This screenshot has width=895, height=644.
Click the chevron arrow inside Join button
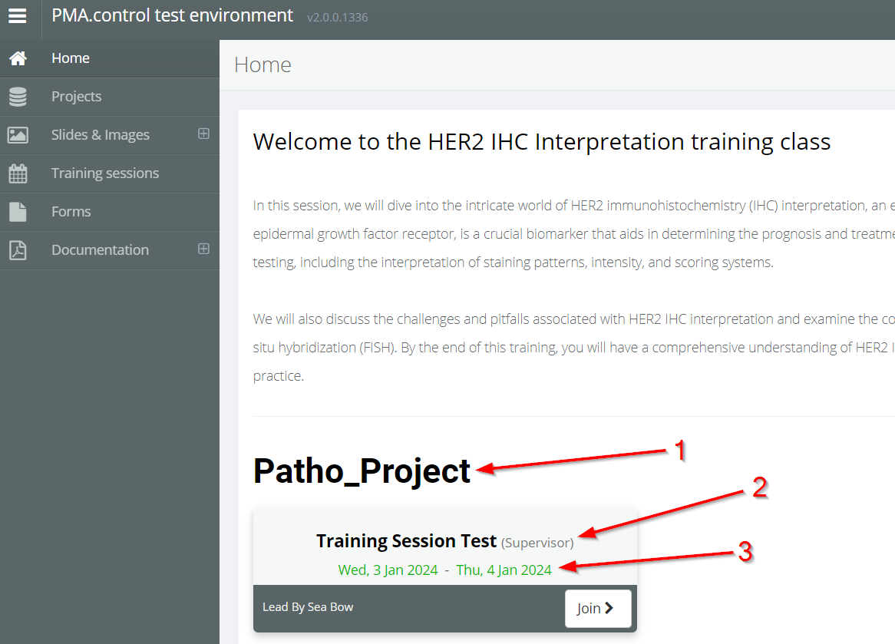609,609
